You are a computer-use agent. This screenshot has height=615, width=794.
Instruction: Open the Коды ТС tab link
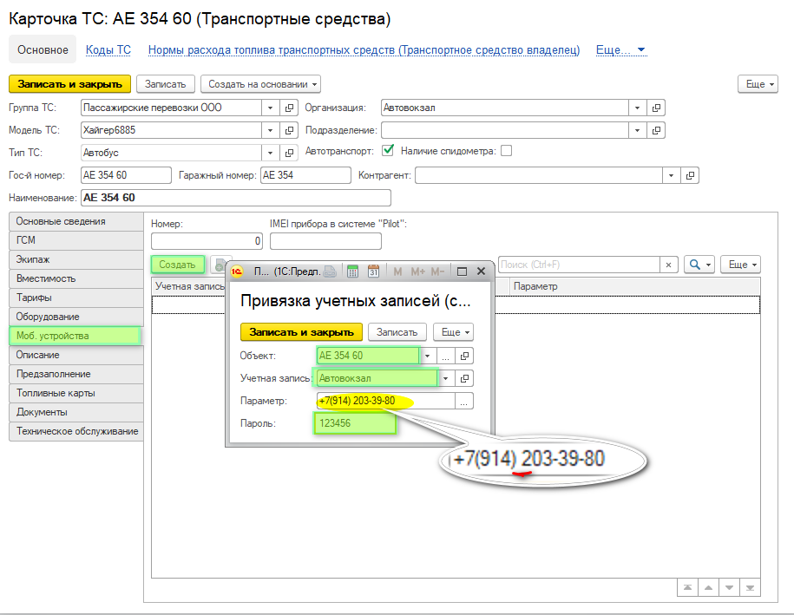[108, 50]
